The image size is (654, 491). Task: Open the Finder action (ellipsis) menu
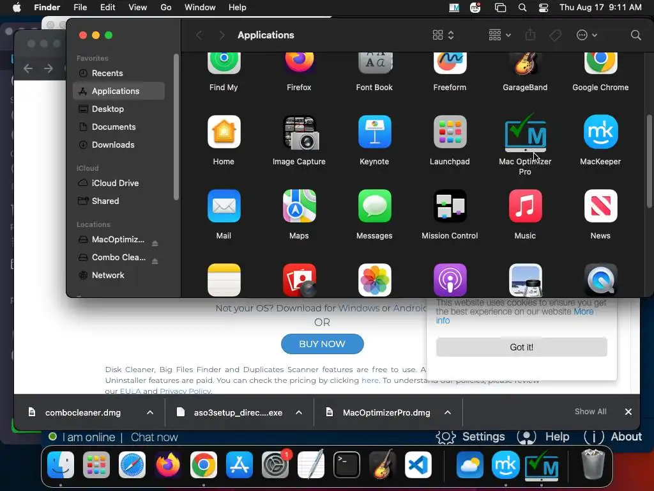[586, 35]
